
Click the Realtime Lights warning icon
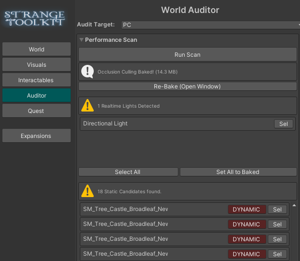(x=87, y=105)
